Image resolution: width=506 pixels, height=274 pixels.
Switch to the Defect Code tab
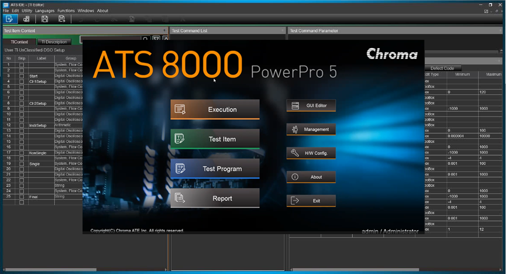pos(442,68)
